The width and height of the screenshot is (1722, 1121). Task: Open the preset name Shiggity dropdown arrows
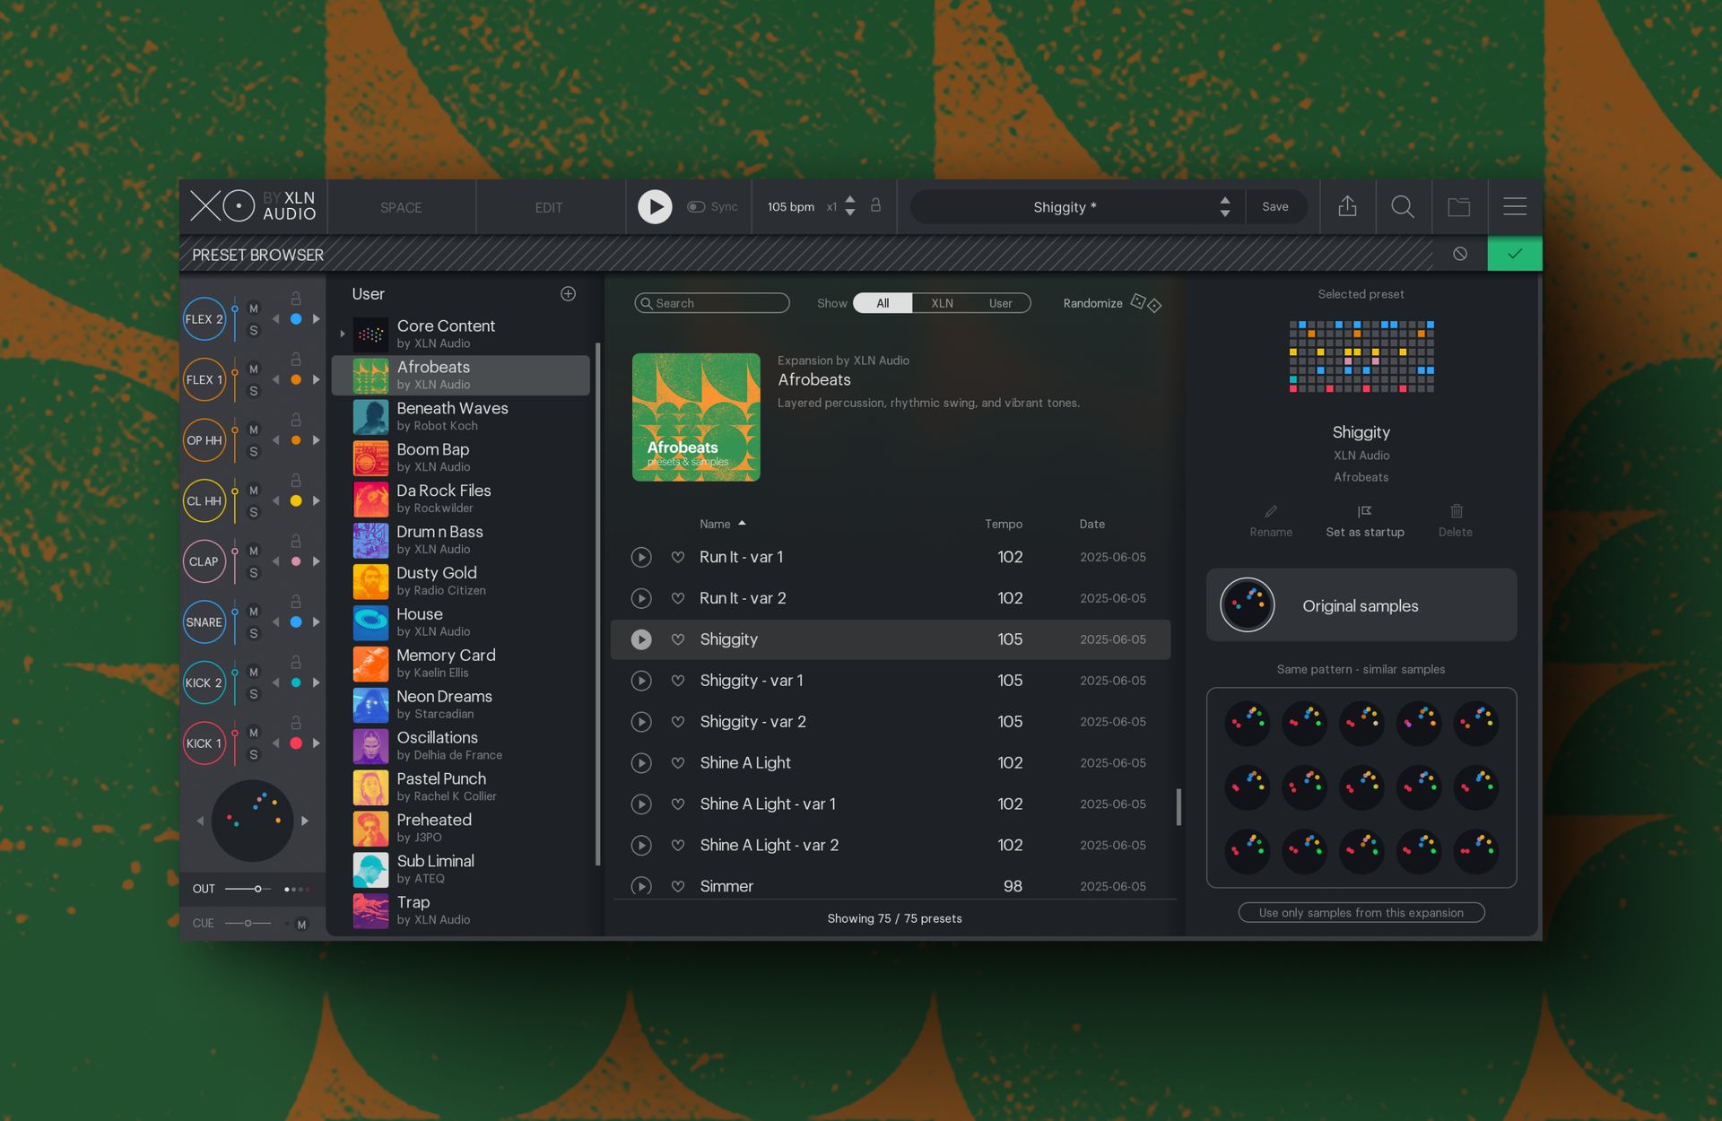click(x=1224, y=207)
